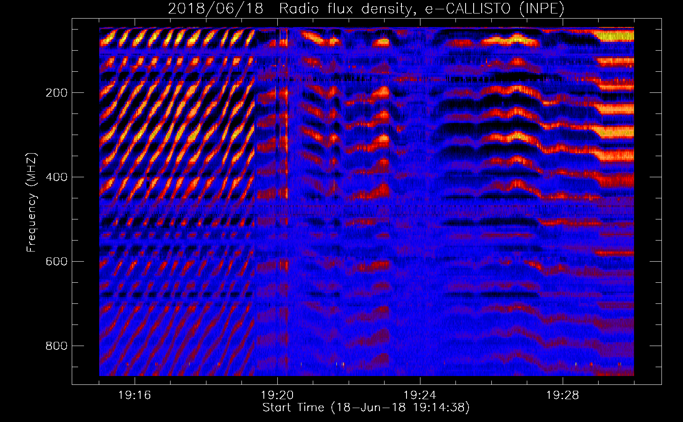683x422 pixels.
Task: Click the 200 frequency tick label
Action: pos(57,93)
